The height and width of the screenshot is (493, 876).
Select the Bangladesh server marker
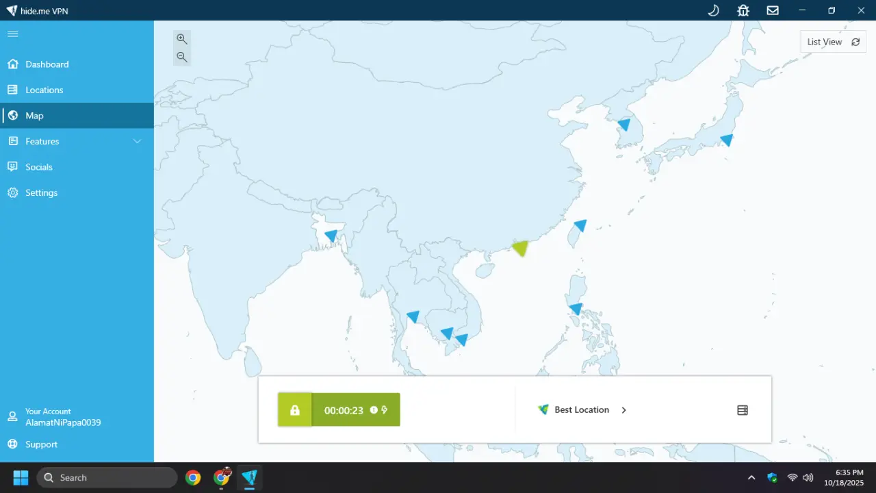[331, 236]
